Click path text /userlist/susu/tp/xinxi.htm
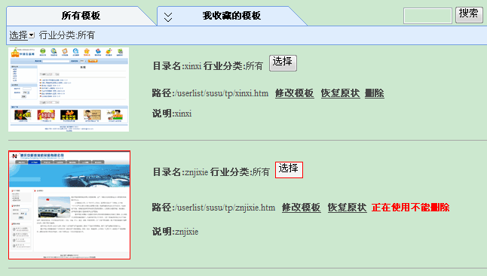 (x=222, y=93)
